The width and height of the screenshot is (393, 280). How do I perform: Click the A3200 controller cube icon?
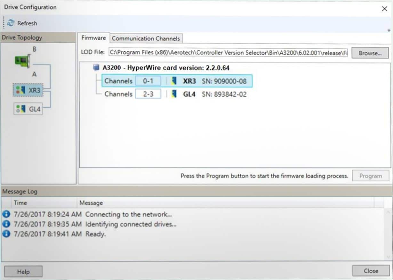96,68
